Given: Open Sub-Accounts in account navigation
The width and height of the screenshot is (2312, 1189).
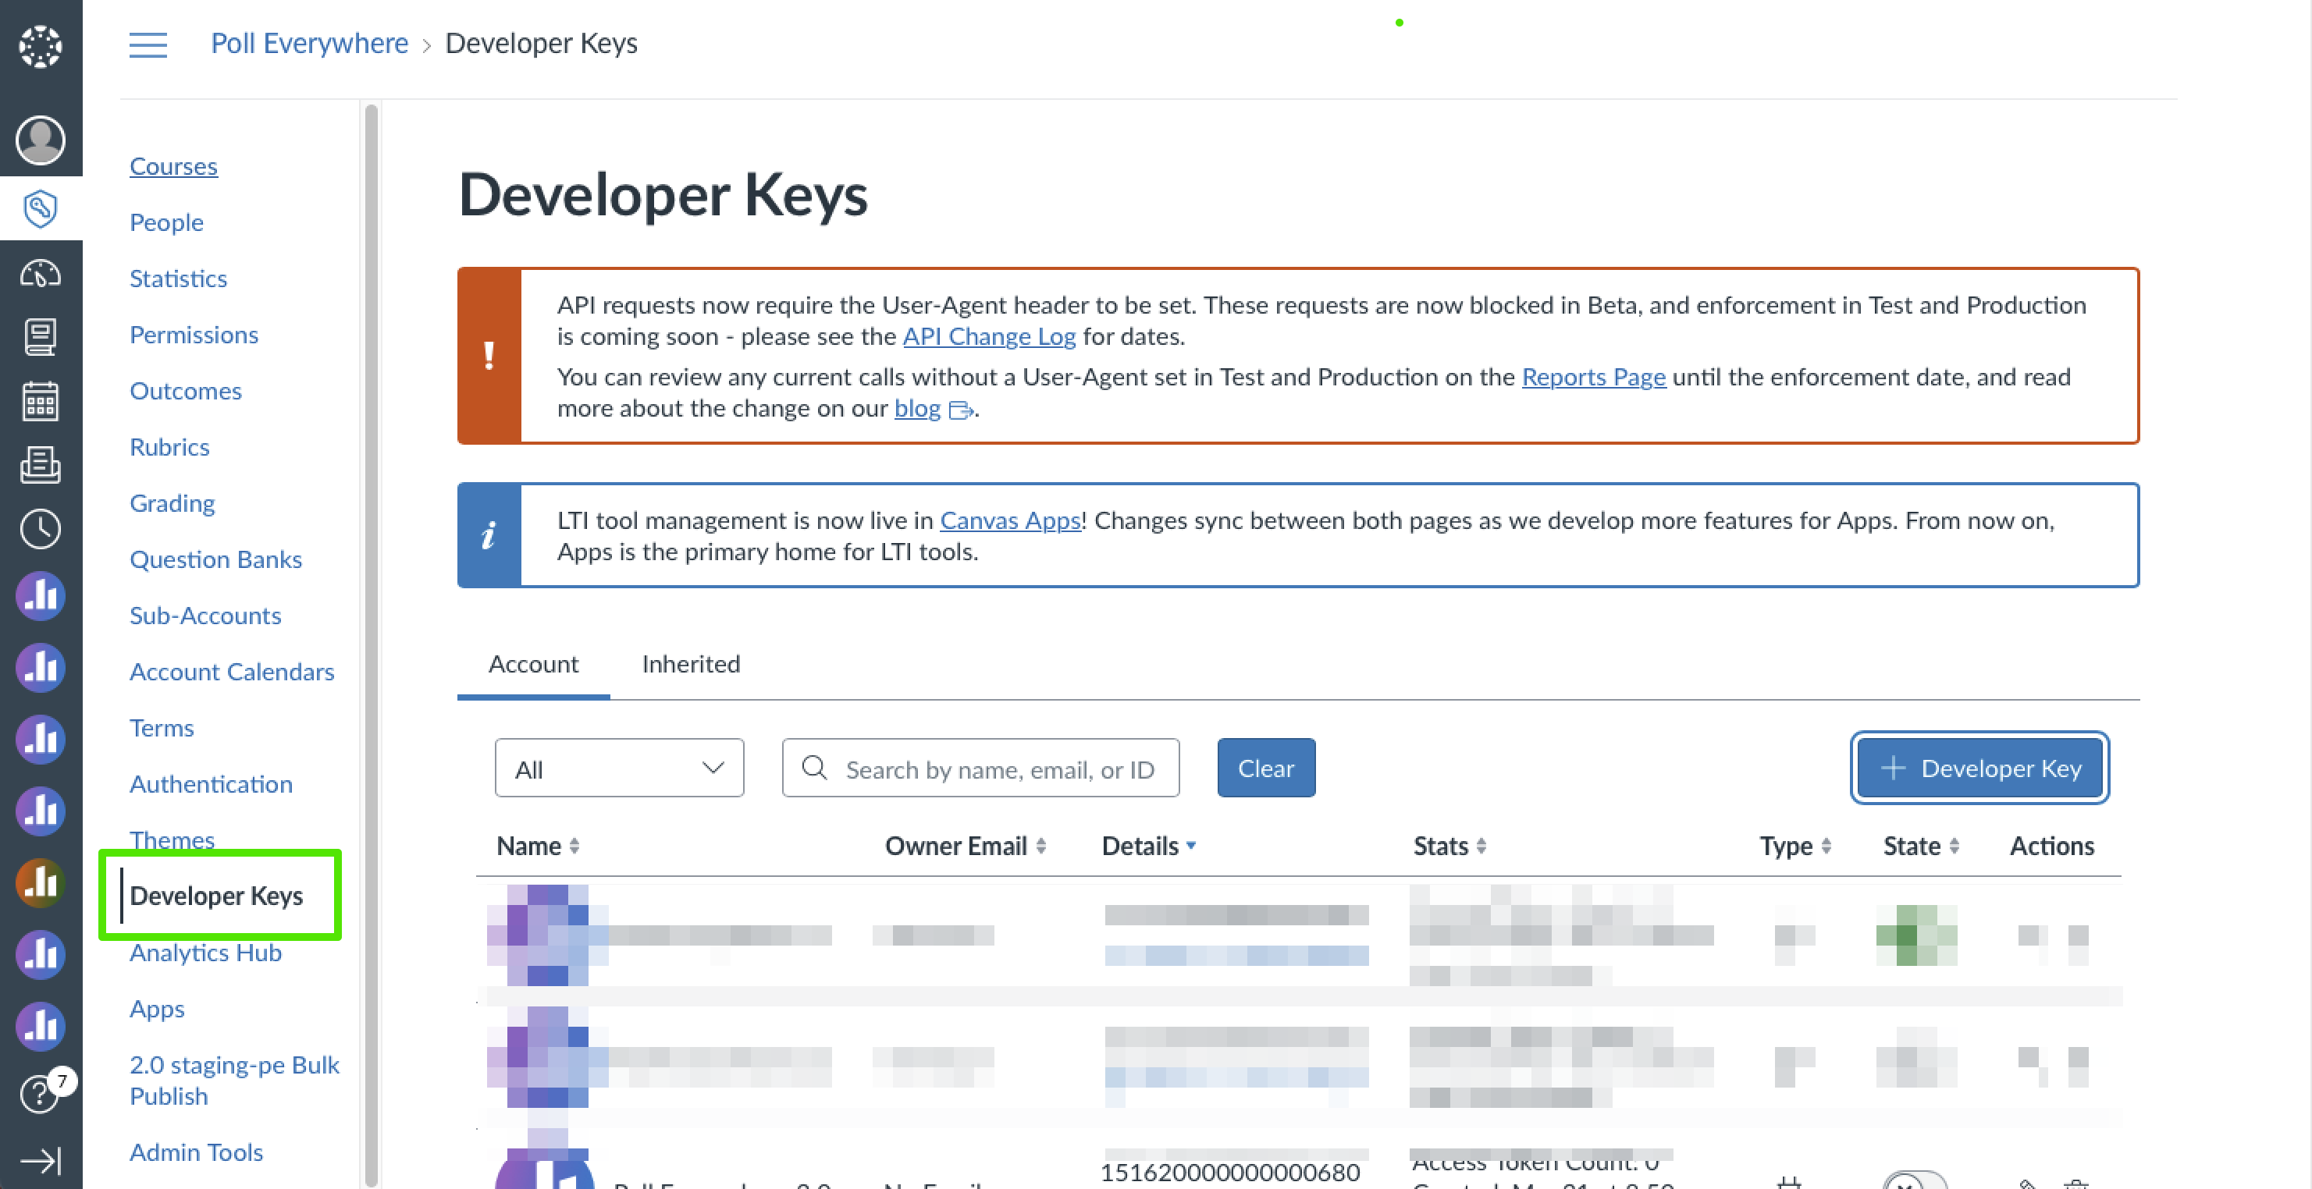Looking at the screenshot, I should point(205,616).
